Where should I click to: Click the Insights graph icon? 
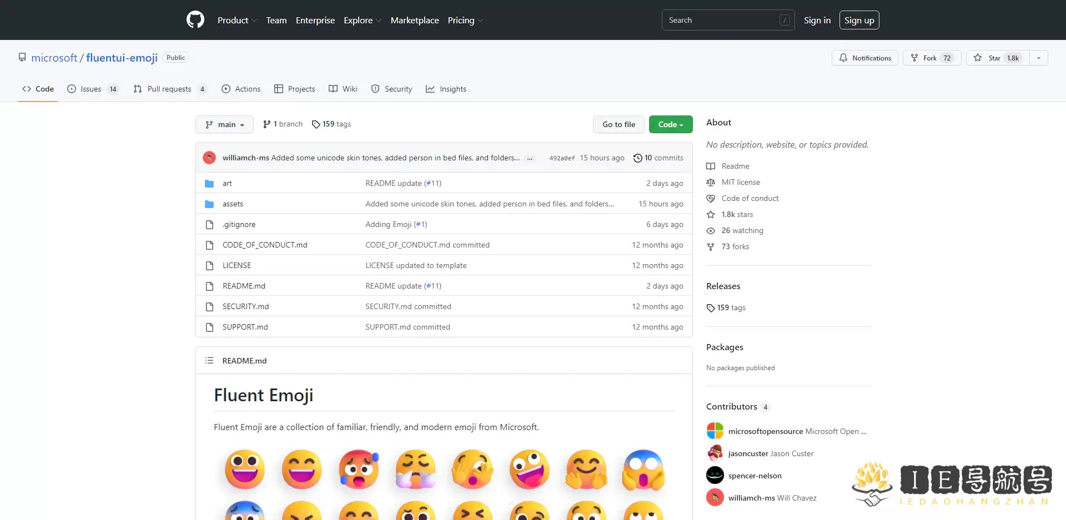coord(430,89)
